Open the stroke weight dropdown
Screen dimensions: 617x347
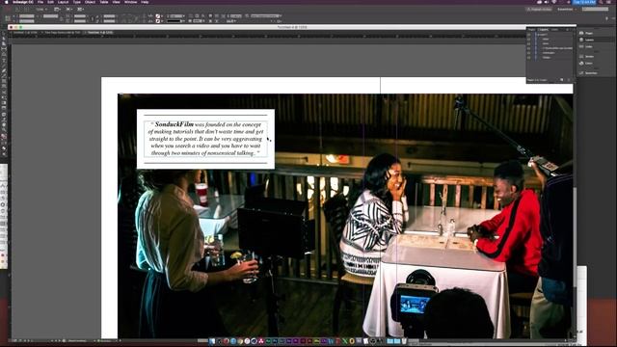184,16
